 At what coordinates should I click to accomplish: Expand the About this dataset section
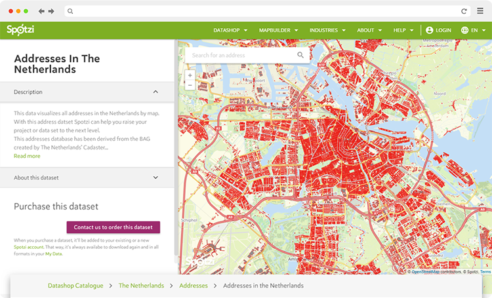(87, 177)
